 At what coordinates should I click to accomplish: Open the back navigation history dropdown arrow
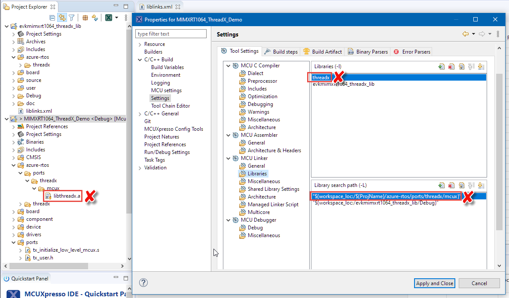point(473,34)
